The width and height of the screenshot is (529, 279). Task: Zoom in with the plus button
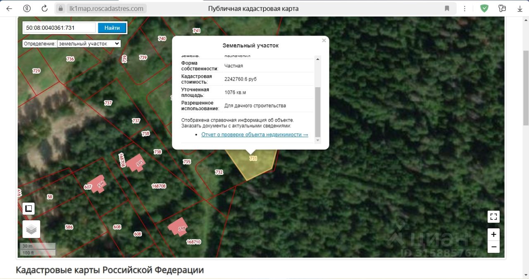click(x=493, y=235)
